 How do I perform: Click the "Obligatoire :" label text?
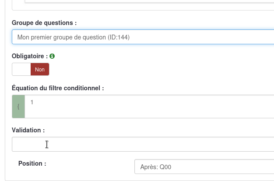(29, 56)
